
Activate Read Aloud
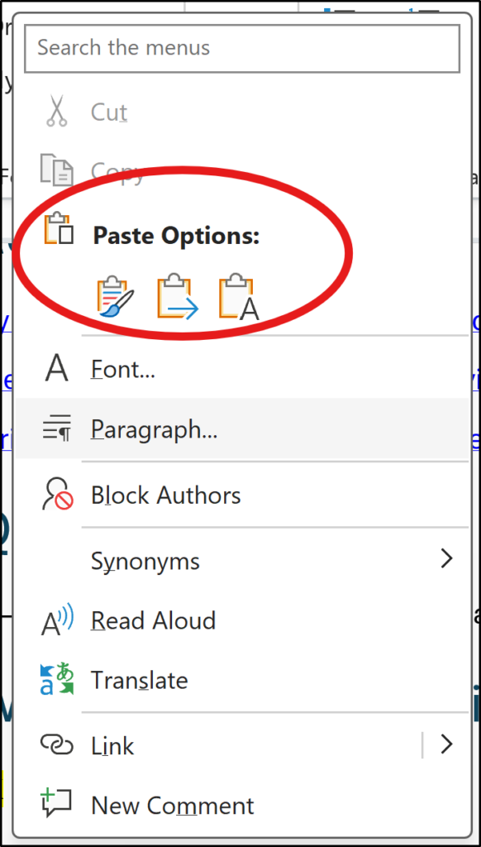pyautogui.click(x=153, y=620)
